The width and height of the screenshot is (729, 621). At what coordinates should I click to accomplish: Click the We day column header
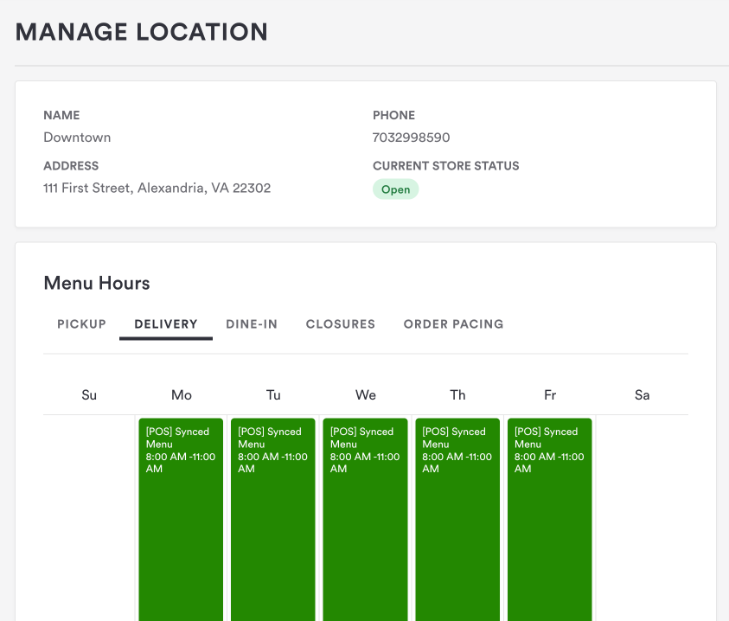click(x=366, y=395)
